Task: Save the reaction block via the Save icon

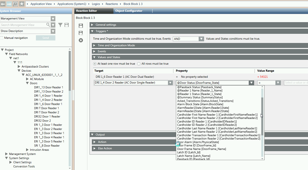Action: coord(81,26)
